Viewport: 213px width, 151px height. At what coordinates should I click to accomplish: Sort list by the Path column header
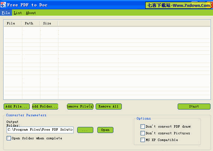[31, 23]
